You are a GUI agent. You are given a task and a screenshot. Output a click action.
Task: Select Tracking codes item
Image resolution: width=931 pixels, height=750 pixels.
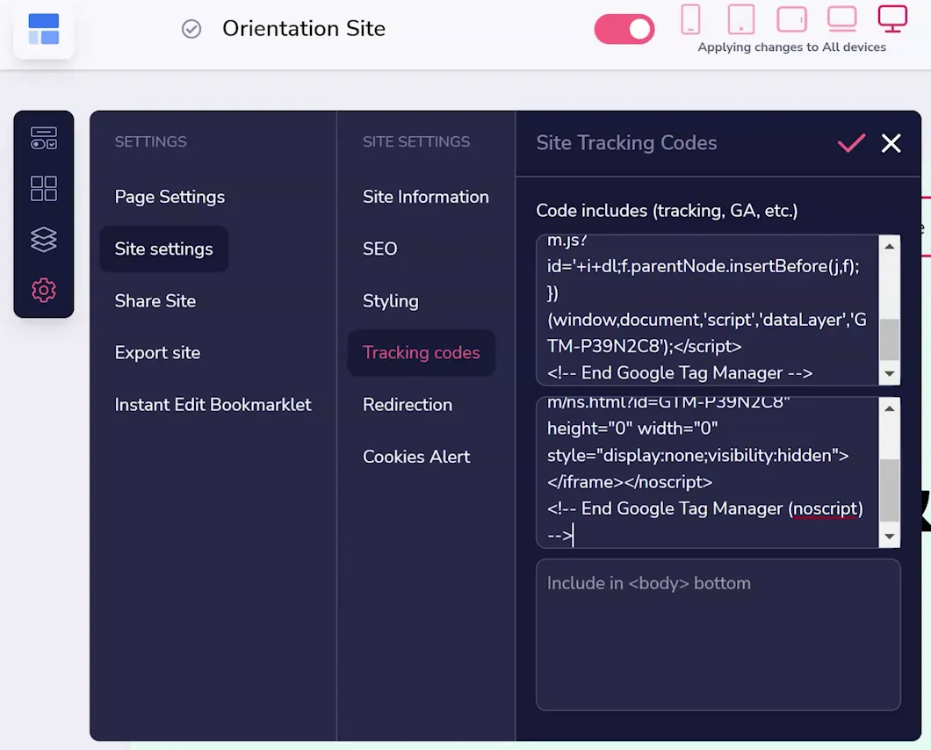pyautogui.click(x=422, y=353)
